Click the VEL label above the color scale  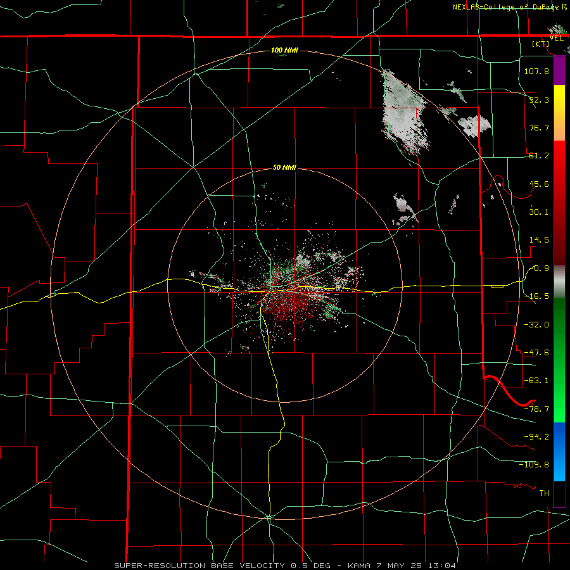pos(556,38)
